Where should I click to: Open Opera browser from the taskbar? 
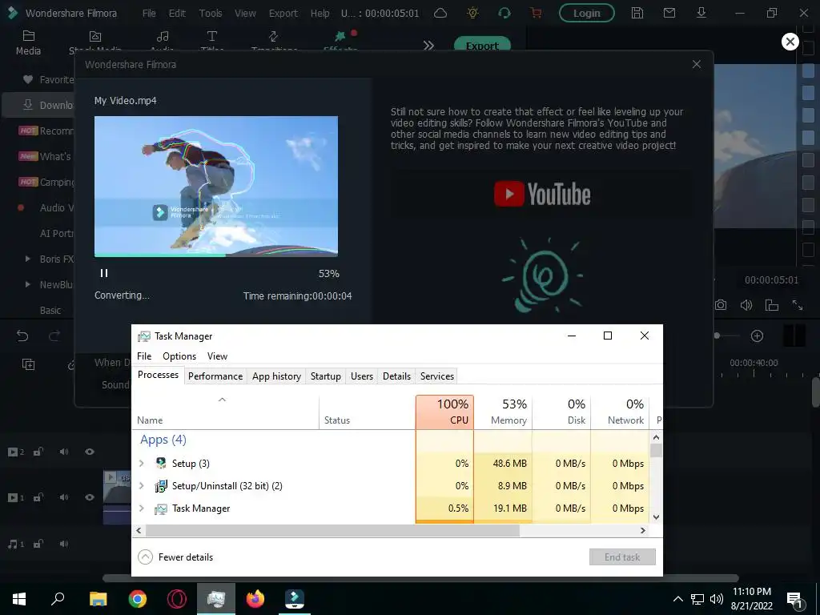pos(177,599)
